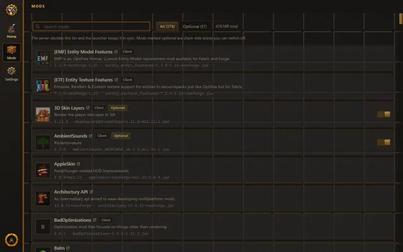The image size is (403, 252).
Task: Click the server sync info sentence
Action: pyautogui.click(x=139, y=38)
